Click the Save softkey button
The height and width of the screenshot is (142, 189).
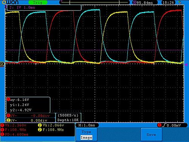coord(151,134)
